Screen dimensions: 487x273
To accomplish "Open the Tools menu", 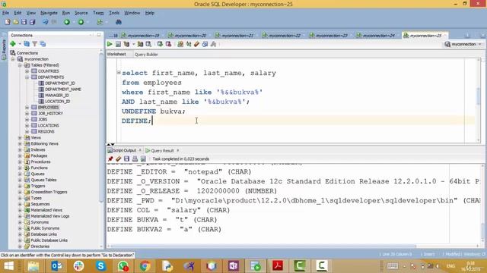I will pyautogui.click(x=114, y=13).
